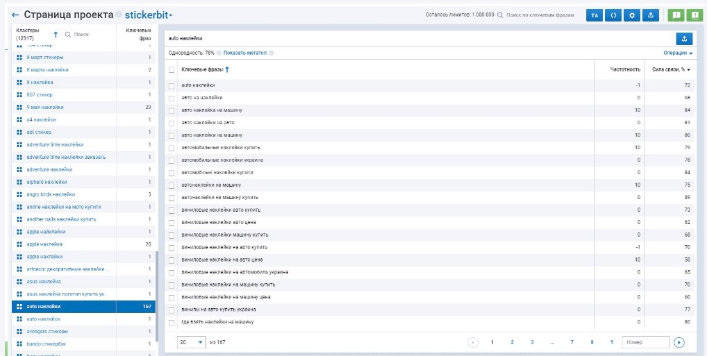Open the rows-per-page dropdown showing 20
This screenshot has width=707, height=356.
192,342
